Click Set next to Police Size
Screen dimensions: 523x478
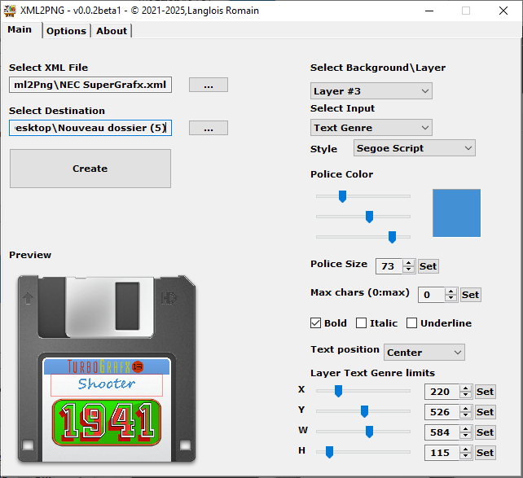click(x=429, y=266)
